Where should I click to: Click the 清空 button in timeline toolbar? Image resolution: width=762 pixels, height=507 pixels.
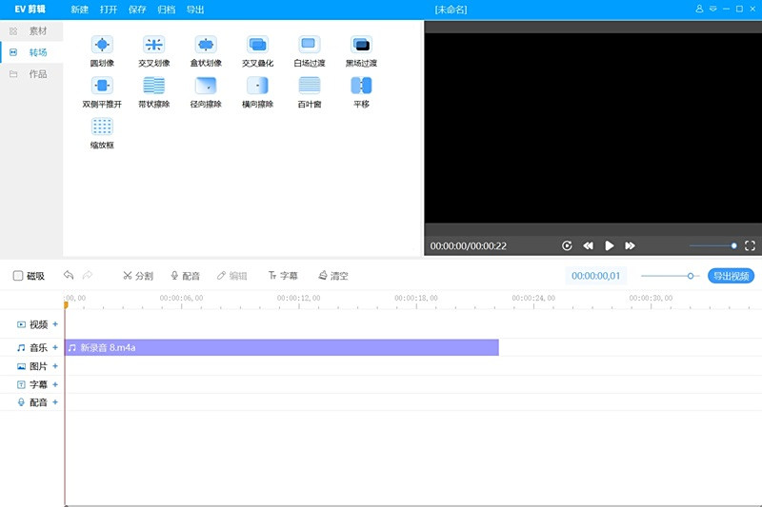coord(333,276)
